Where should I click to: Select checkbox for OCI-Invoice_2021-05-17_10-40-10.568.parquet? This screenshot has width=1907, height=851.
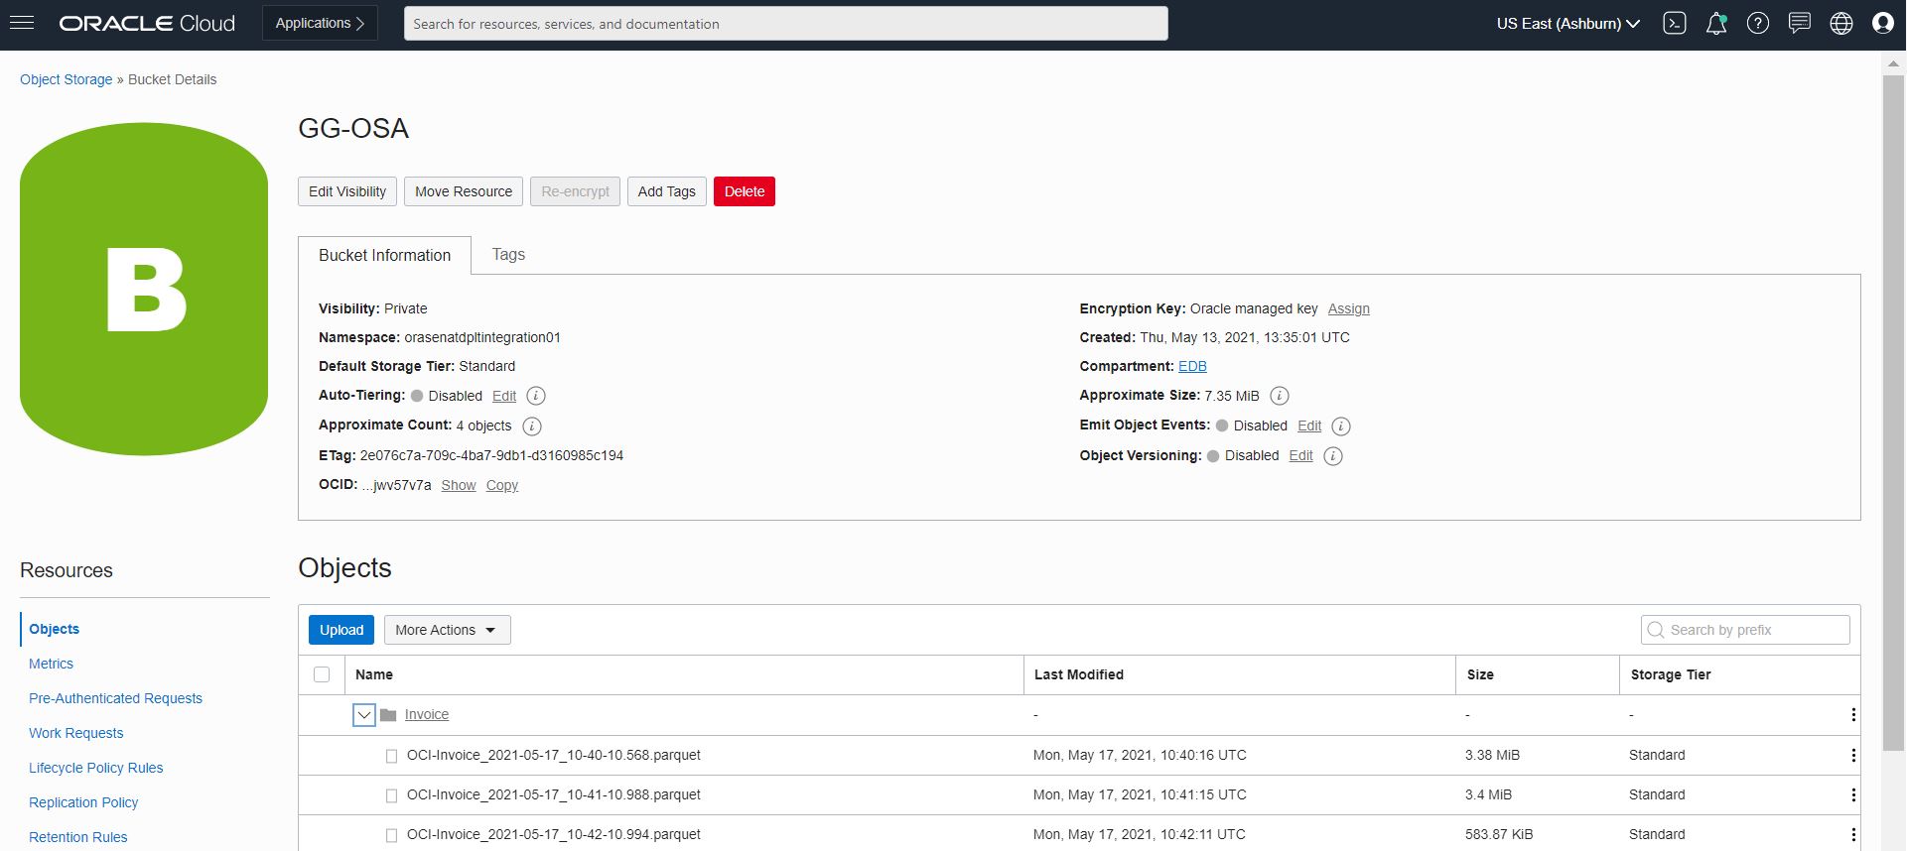click(x=391, y=756)
